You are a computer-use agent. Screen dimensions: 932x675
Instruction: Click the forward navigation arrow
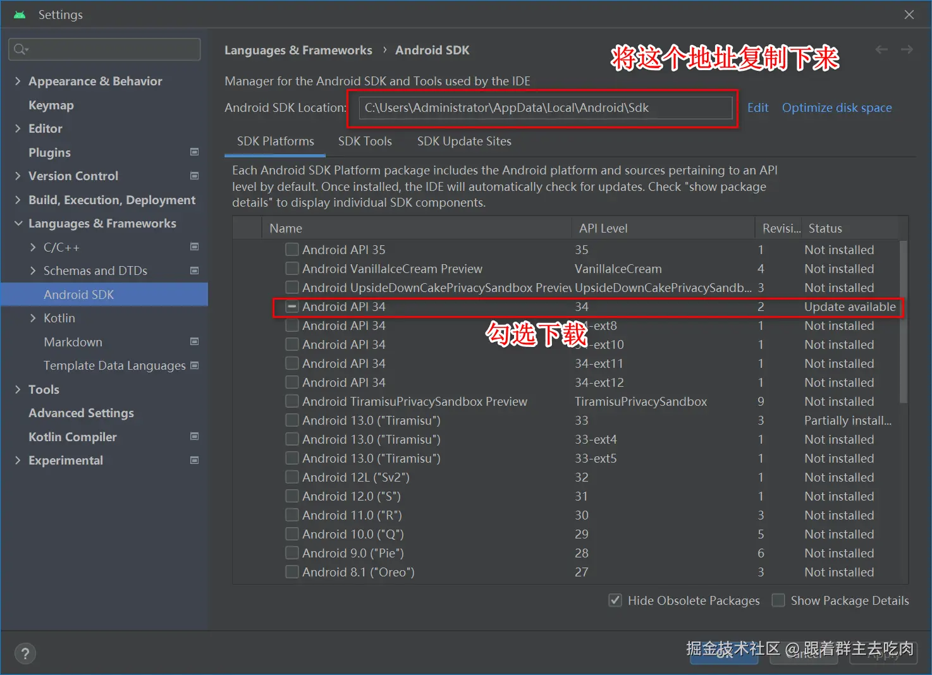907,49
